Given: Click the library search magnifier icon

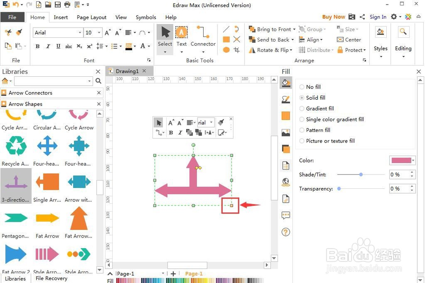Looking at the screenshot, I should click(x=99, y=81).
